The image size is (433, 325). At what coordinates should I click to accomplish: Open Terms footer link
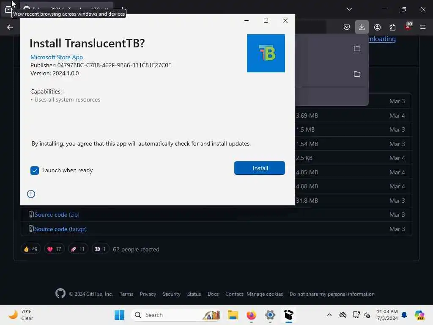coord(126,294)
